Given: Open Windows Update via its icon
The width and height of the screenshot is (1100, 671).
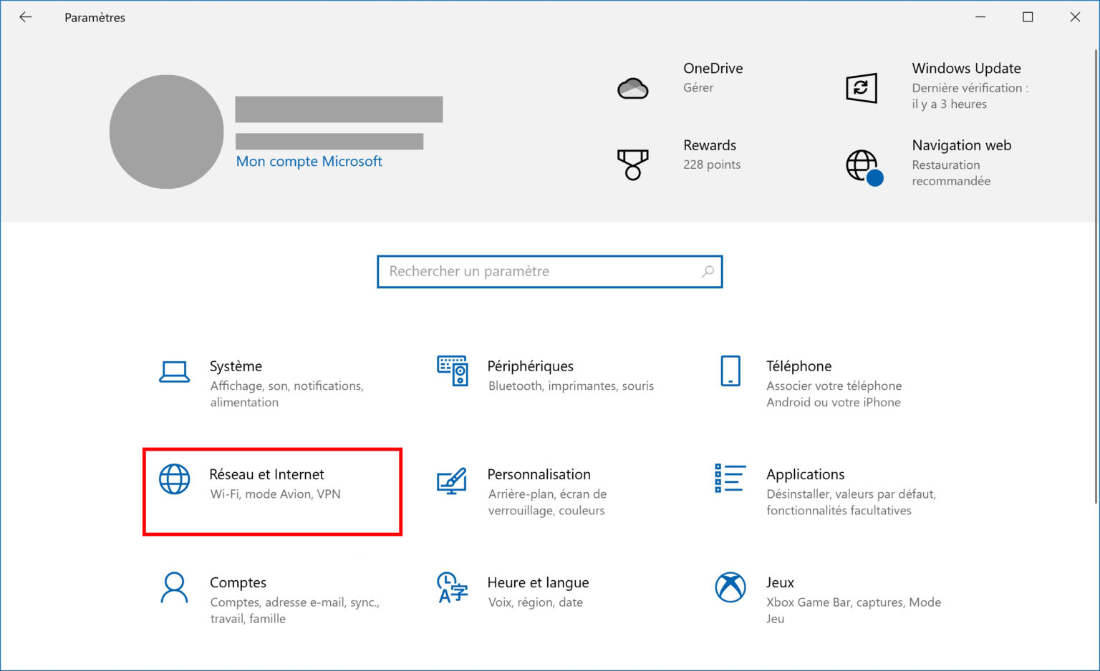Looking at the screenshot, I should [862, 87].
